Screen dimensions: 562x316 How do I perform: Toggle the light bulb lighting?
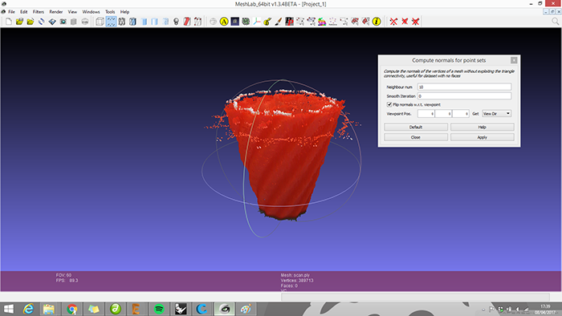coord(176,22)
